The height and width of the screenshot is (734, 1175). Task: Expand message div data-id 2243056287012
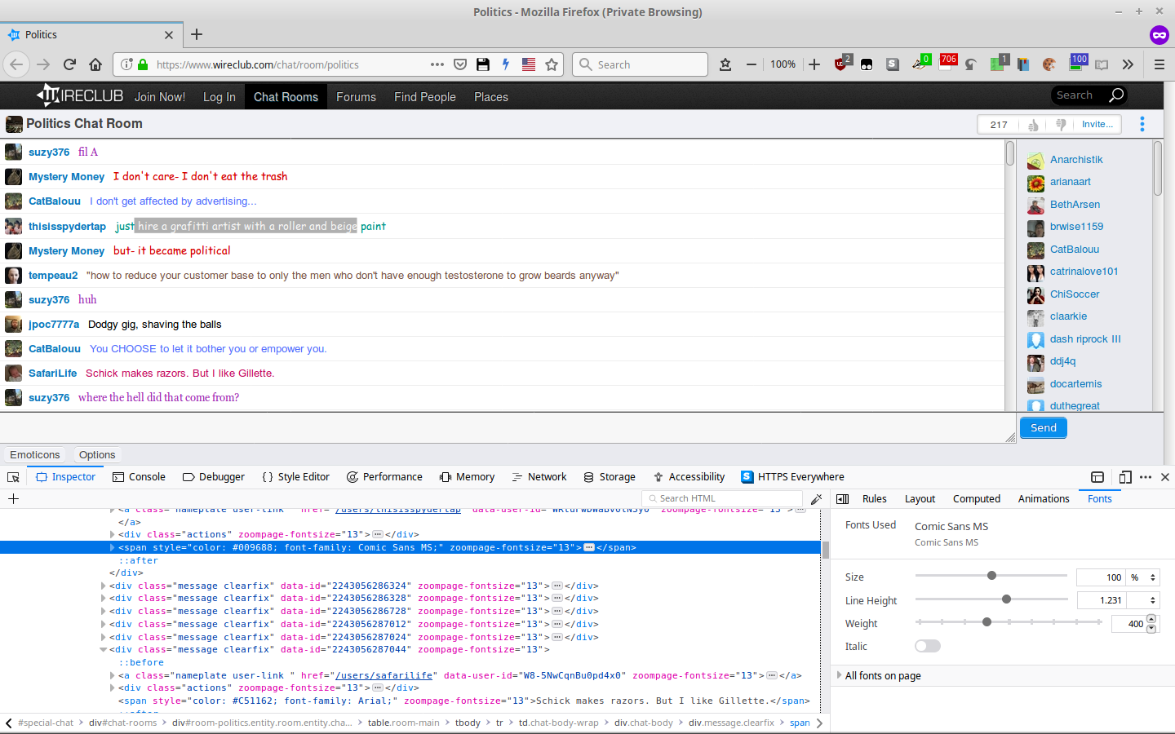click(x=103, y=624)
